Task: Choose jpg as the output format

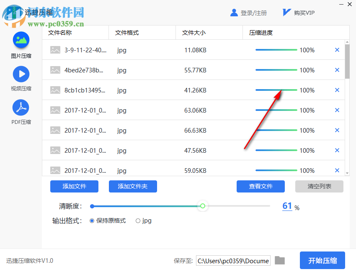Action: (138, 221)
